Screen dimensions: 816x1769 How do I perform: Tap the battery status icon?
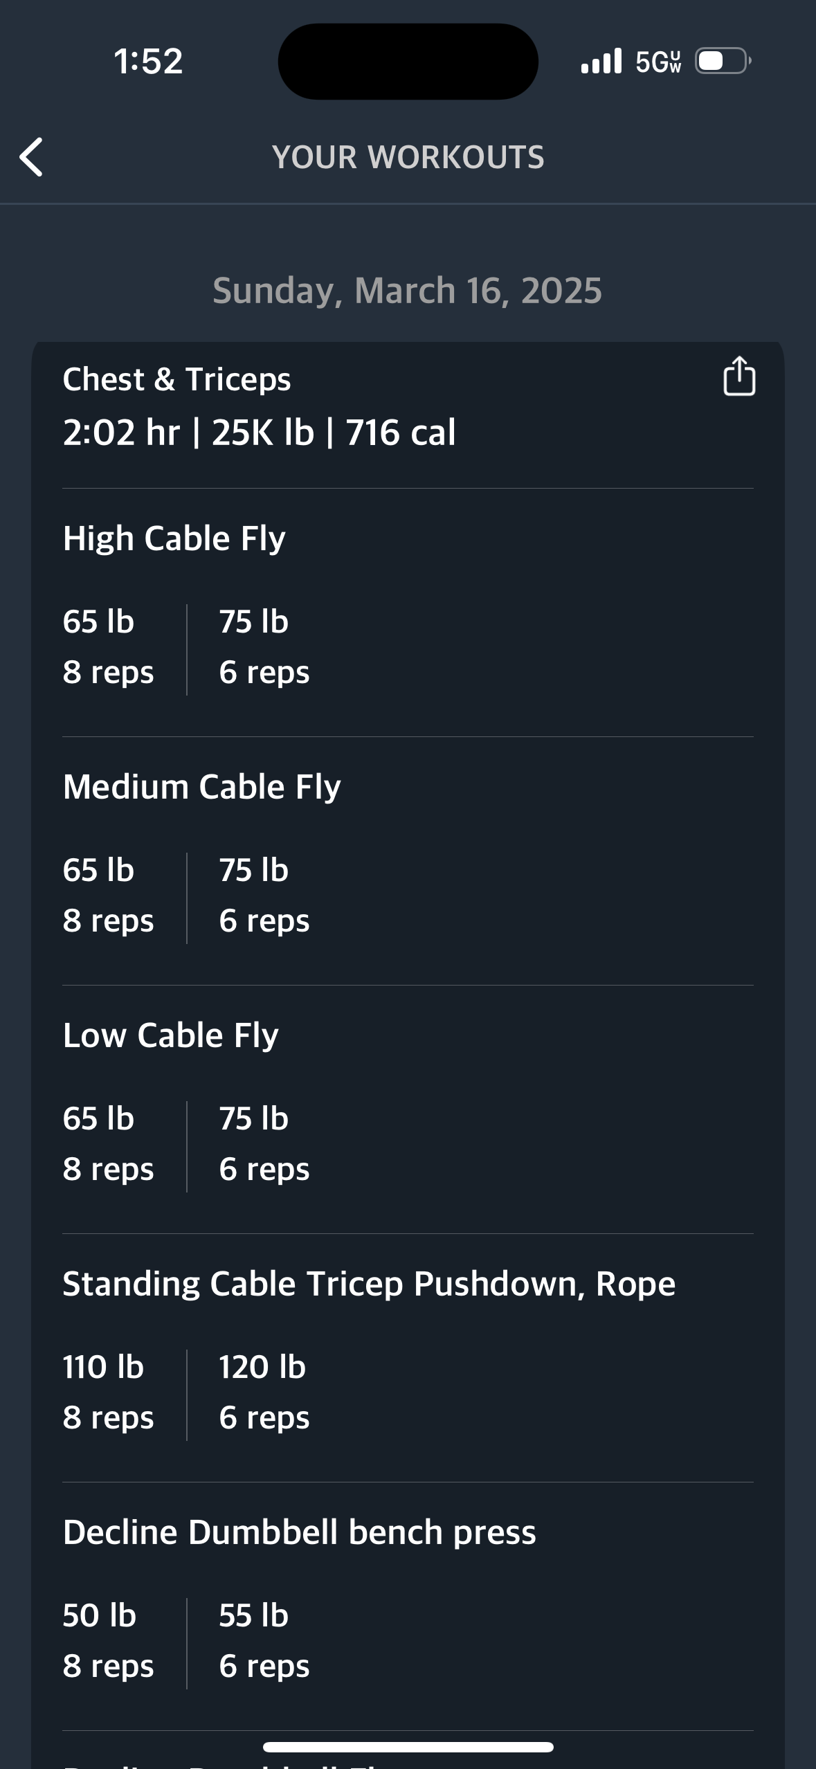[x=723, y=61]
